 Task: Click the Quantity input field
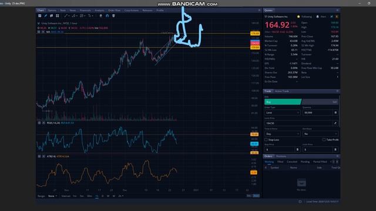(x=317, y=113)
